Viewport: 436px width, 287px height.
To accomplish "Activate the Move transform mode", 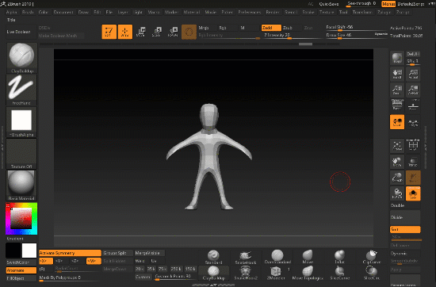I will pyautogui.click(x=141, y=32).
